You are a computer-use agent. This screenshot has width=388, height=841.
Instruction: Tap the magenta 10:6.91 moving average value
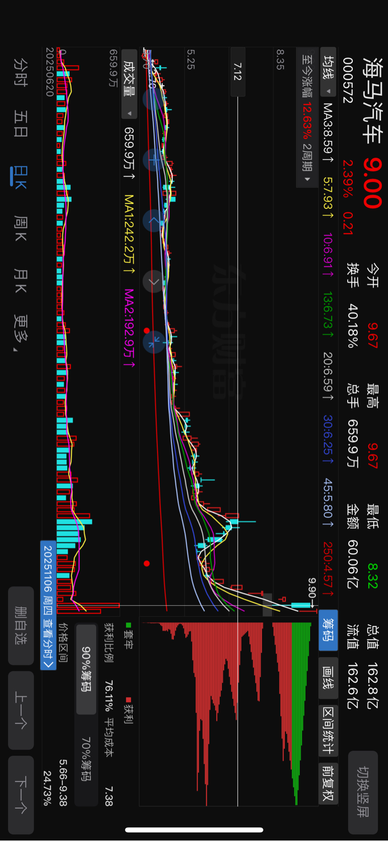click(x=328, y=255)
